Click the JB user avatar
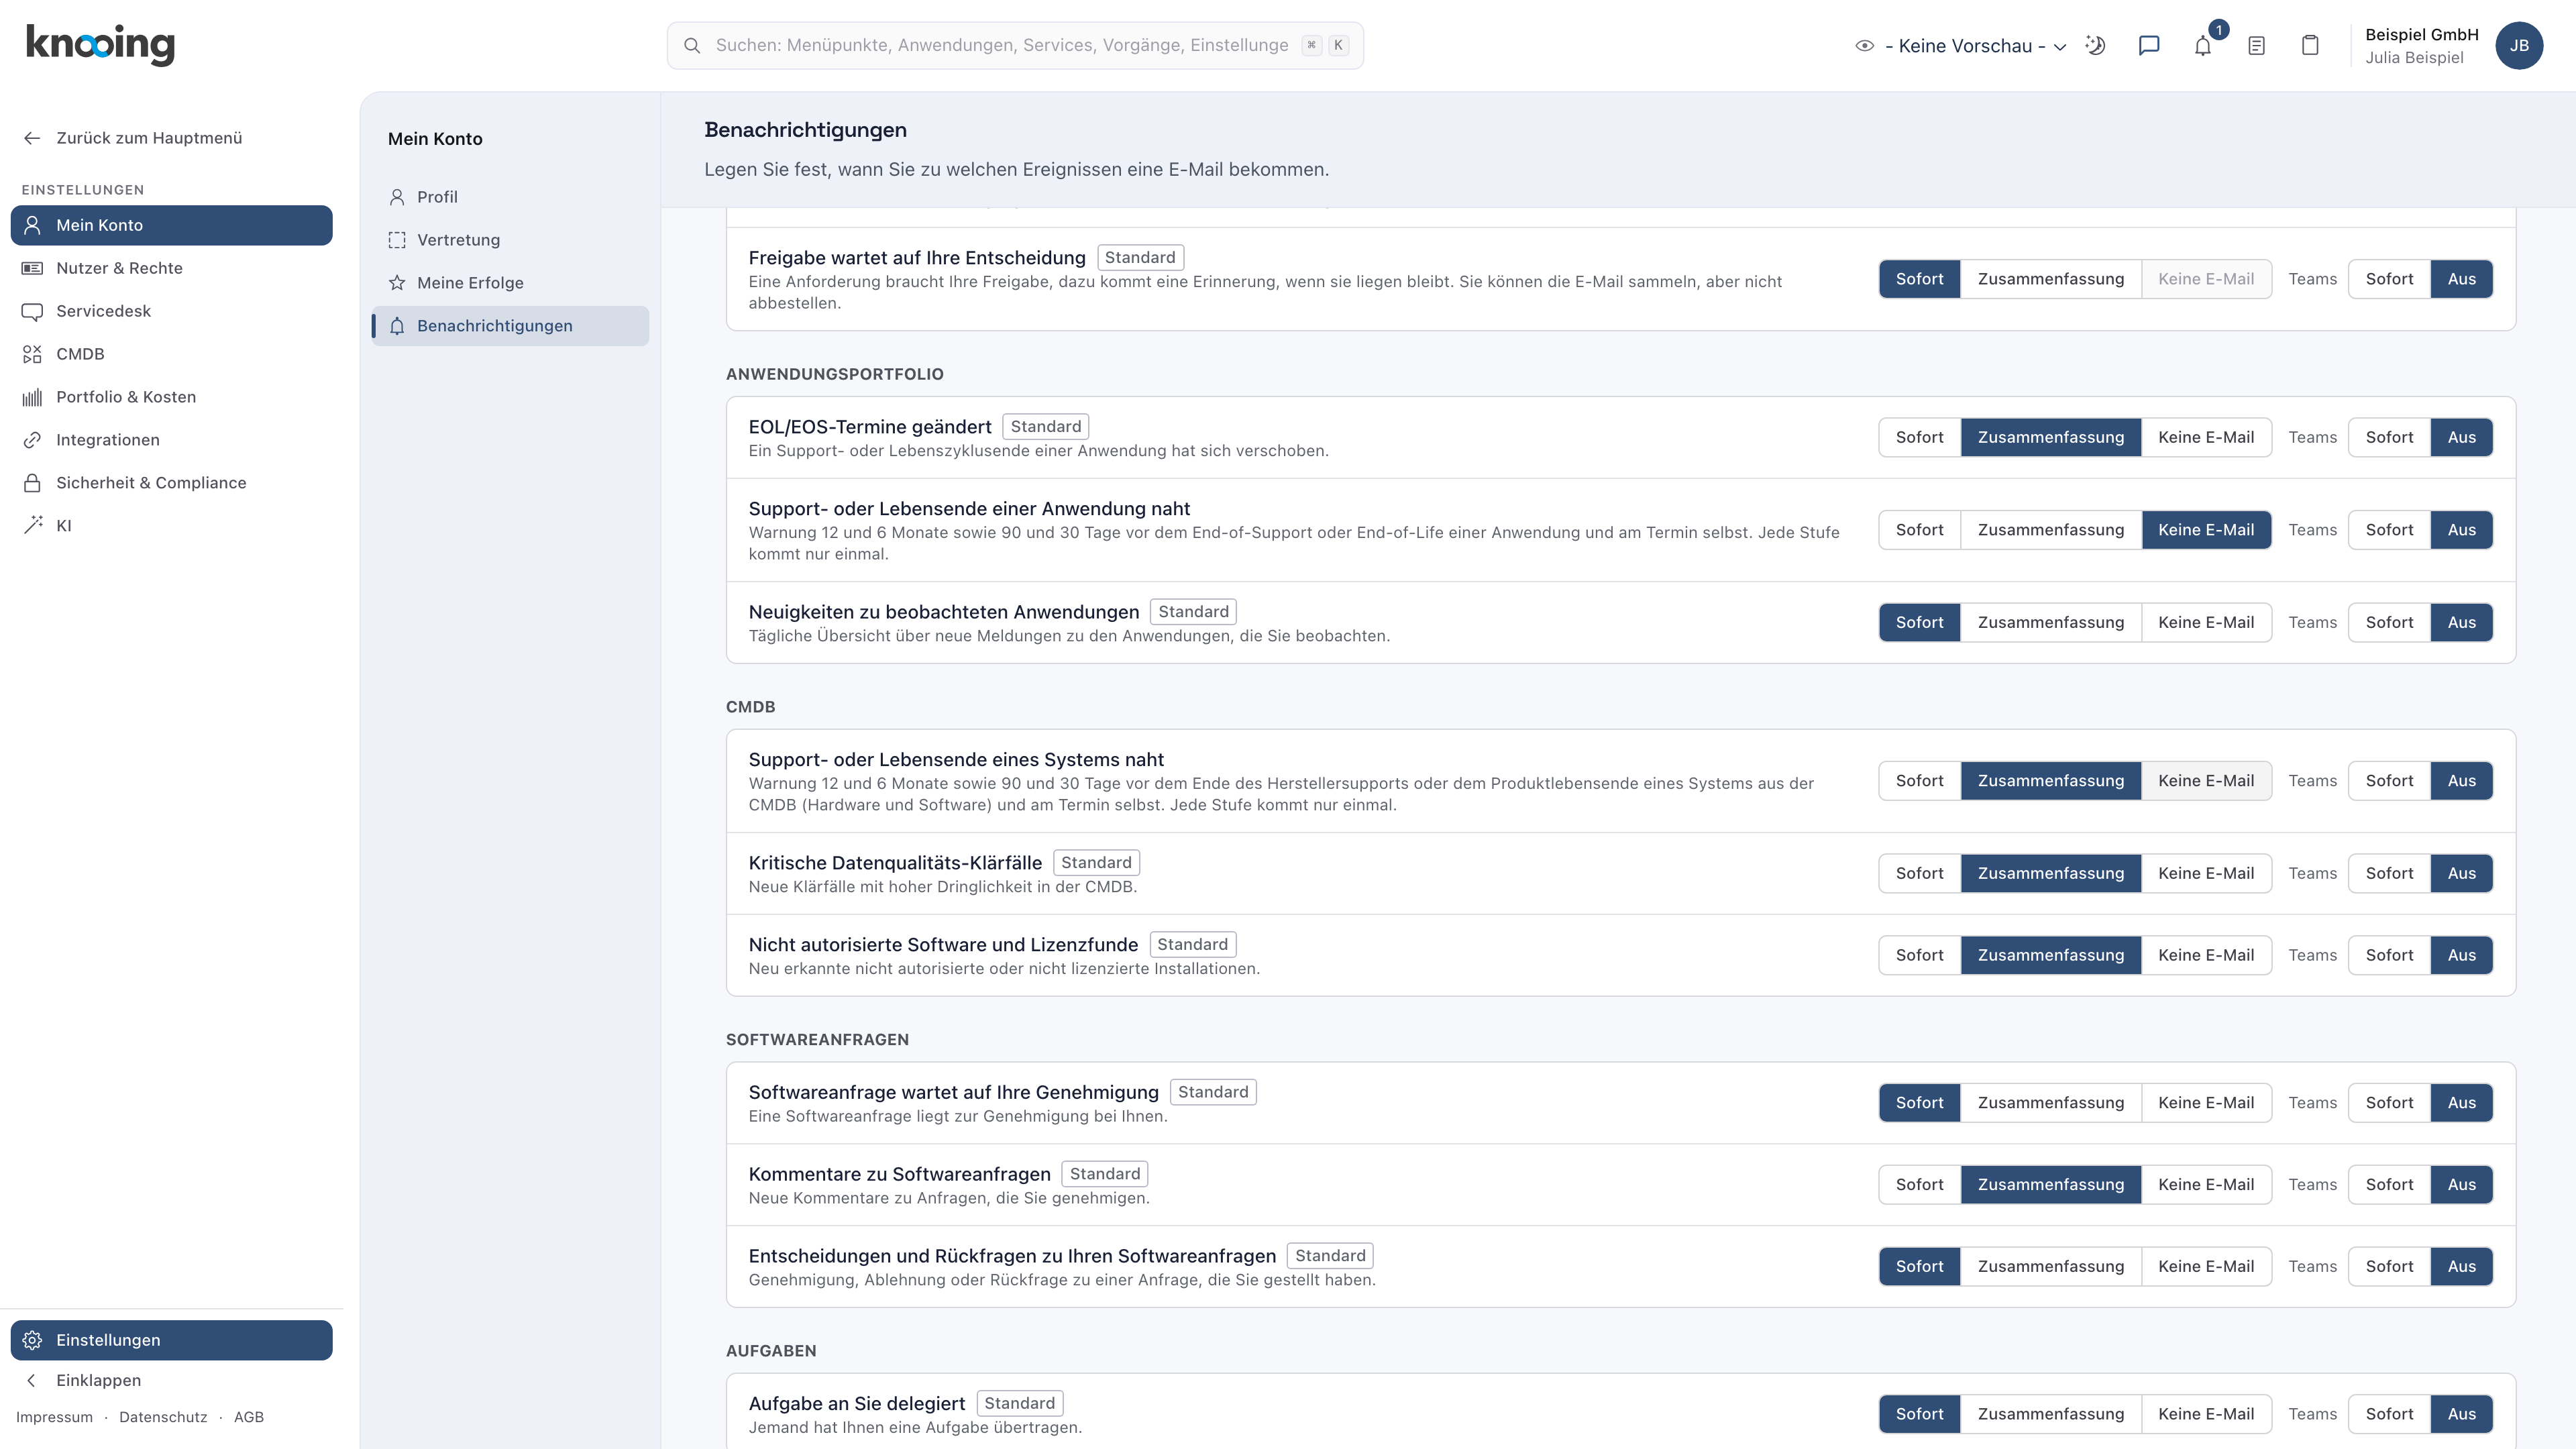 coord(2519,46)
